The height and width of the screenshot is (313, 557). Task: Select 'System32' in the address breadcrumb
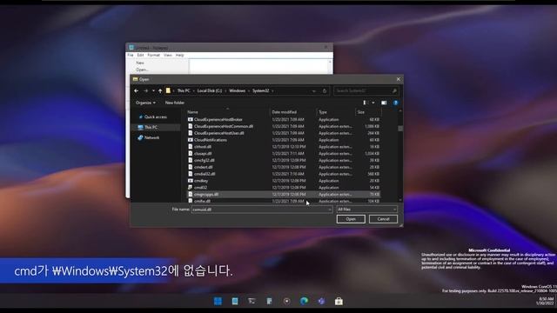(x=261, y=90)
